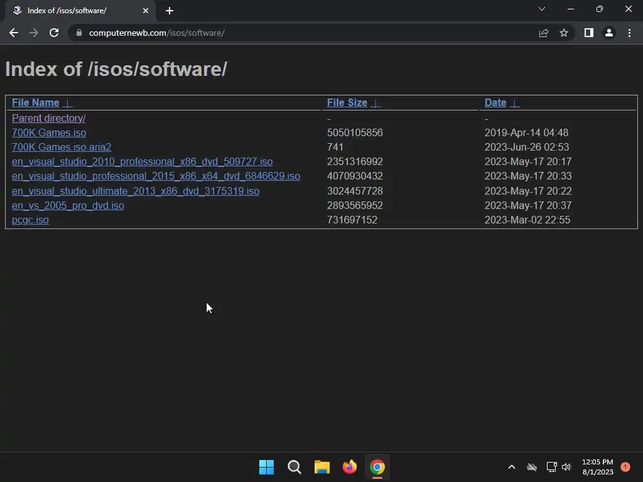Close the Index of /isos/software/ tab

tap(146, 11)
